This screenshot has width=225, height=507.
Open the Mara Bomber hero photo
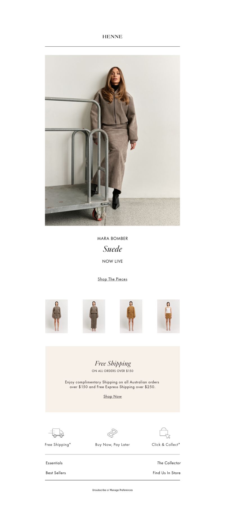click(112, 140)
